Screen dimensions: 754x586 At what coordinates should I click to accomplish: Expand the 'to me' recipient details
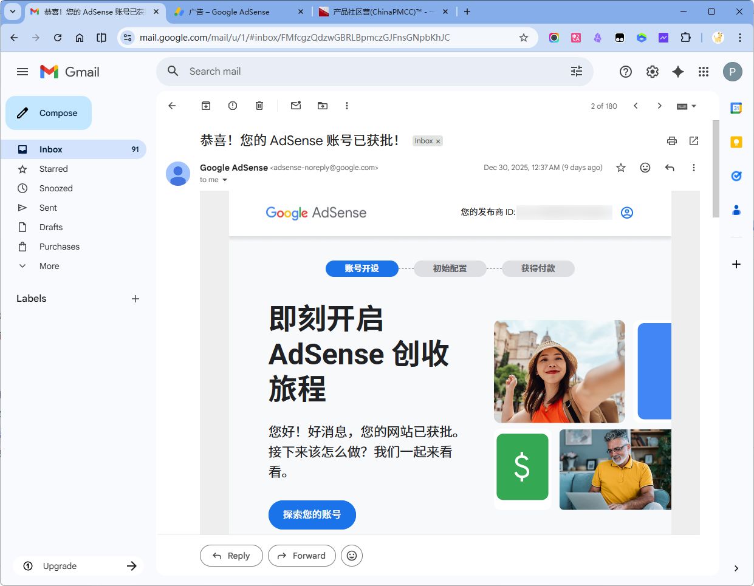[x=225, y=180]
